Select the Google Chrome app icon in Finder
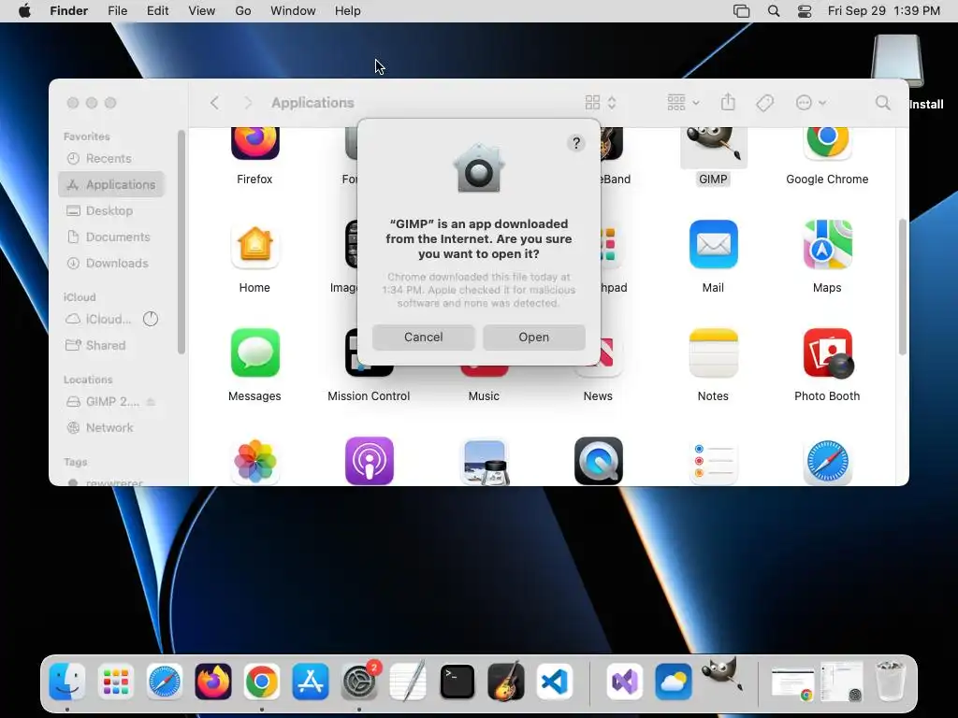The image size is (958, 718). pyautogui.click(x=827, y=143)
